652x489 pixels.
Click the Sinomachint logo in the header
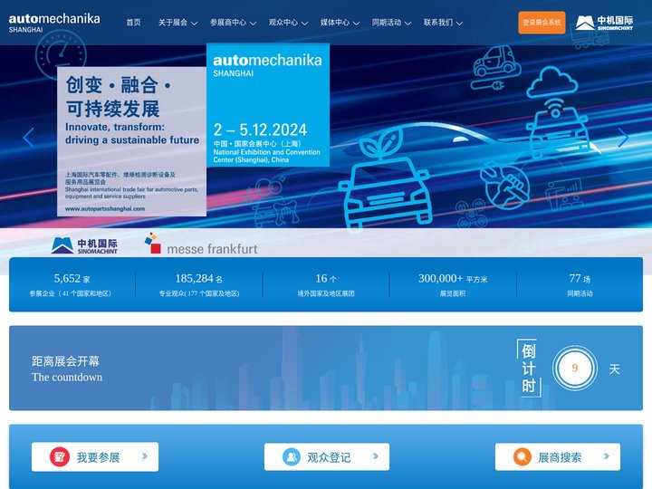604,23
